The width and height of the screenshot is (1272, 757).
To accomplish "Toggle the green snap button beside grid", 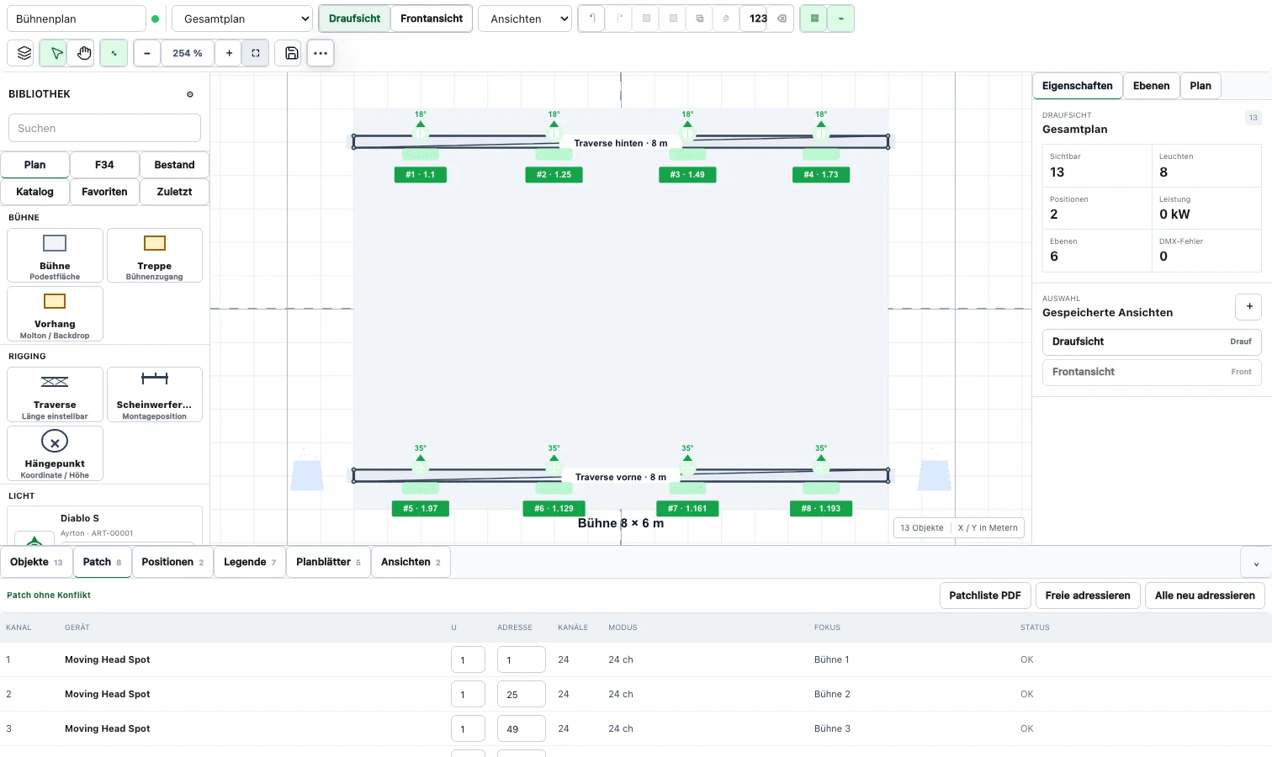I will (x=840, y=19).
